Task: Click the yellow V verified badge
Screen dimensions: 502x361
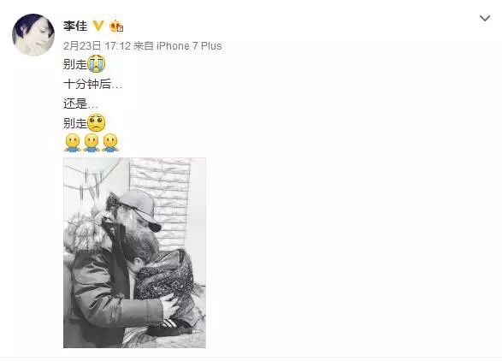Action: pos(98,26)
